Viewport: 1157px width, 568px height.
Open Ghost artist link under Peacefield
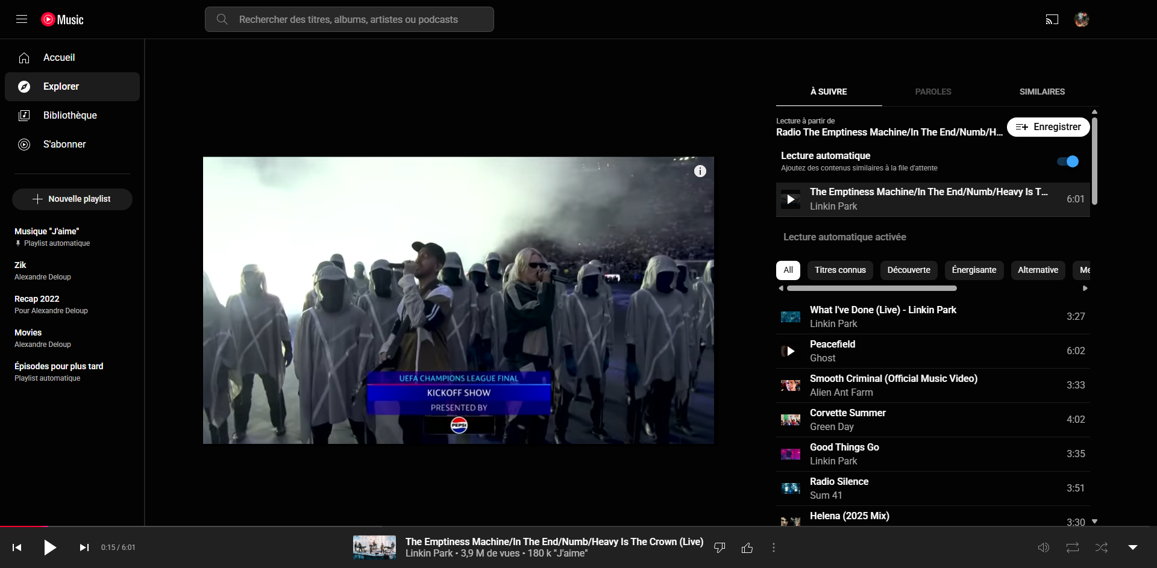(823, 358)
